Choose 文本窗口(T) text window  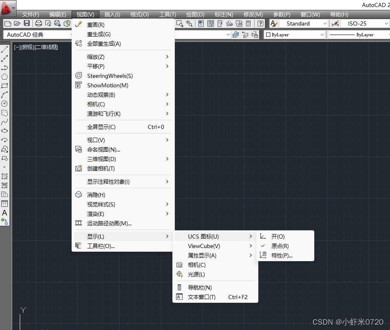pos(215,297)
